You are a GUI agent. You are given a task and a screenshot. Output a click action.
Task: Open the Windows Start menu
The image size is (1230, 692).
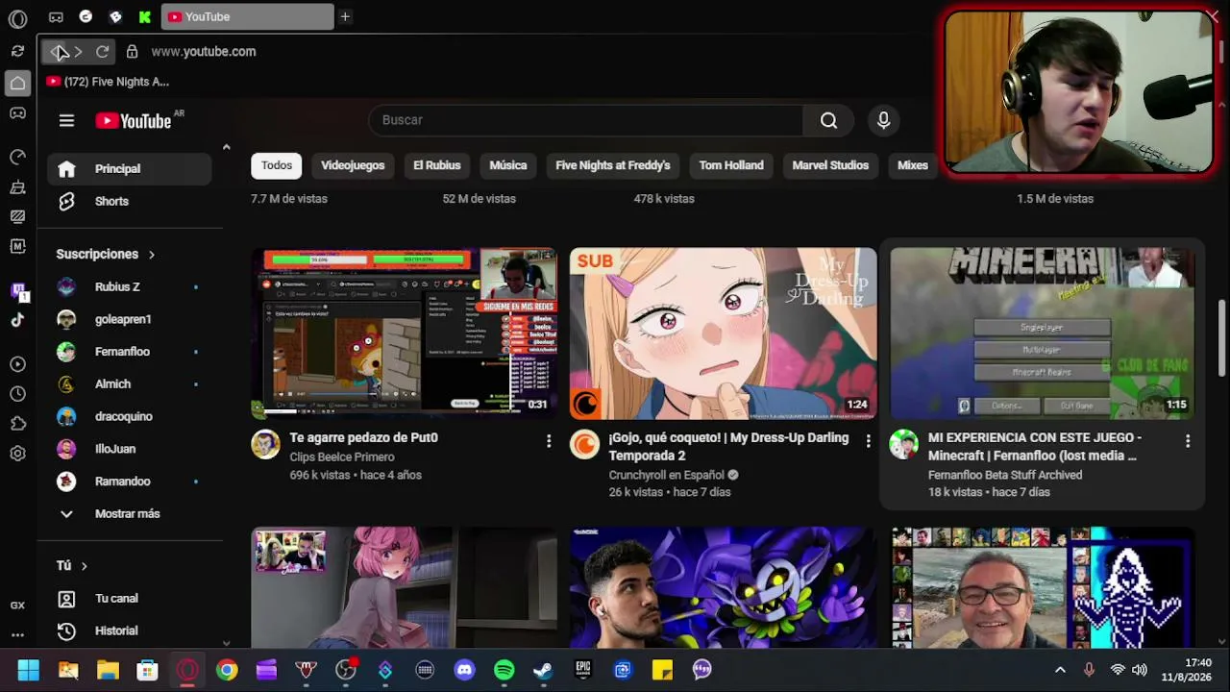[x=29, y=670]
